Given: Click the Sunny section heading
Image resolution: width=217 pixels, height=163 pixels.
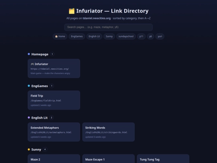Looking at the screenshot, I should tap(36, 149).
